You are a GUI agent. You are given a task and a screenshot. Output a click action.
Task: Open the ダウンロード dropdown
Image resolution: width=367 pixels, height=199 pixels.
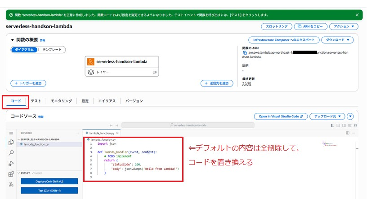point(337,40)
